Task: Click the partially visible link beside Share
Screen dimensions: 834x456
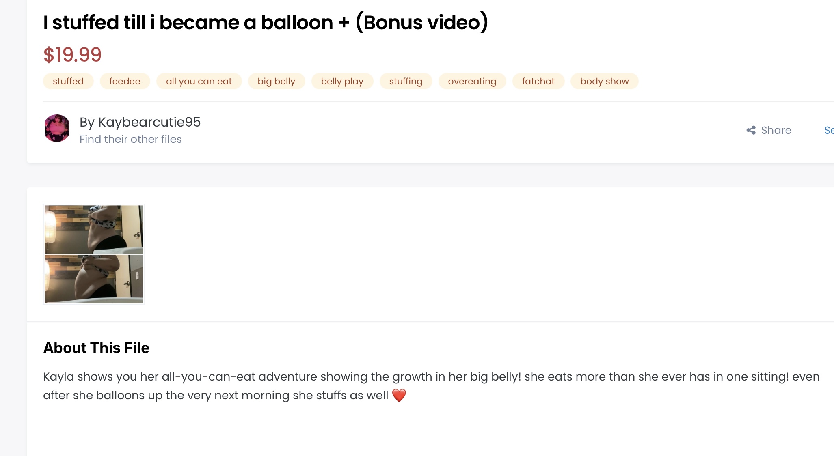Action: tap(828, 130)
